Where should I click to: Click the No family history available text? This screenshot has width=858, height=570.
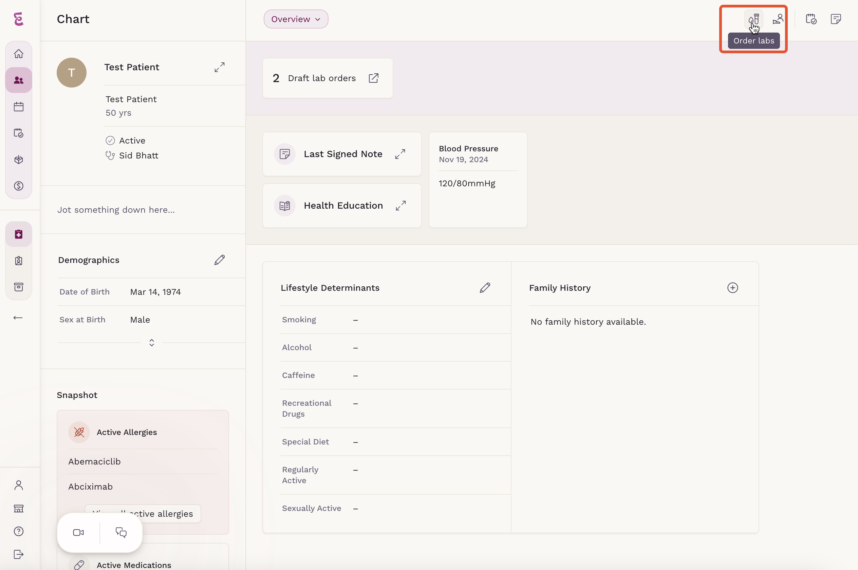pos(588,322)
